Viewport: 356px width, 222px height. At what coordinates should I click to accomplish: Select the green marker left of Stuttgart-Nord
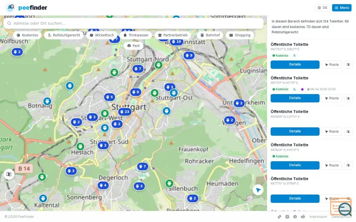click(114, 72)
